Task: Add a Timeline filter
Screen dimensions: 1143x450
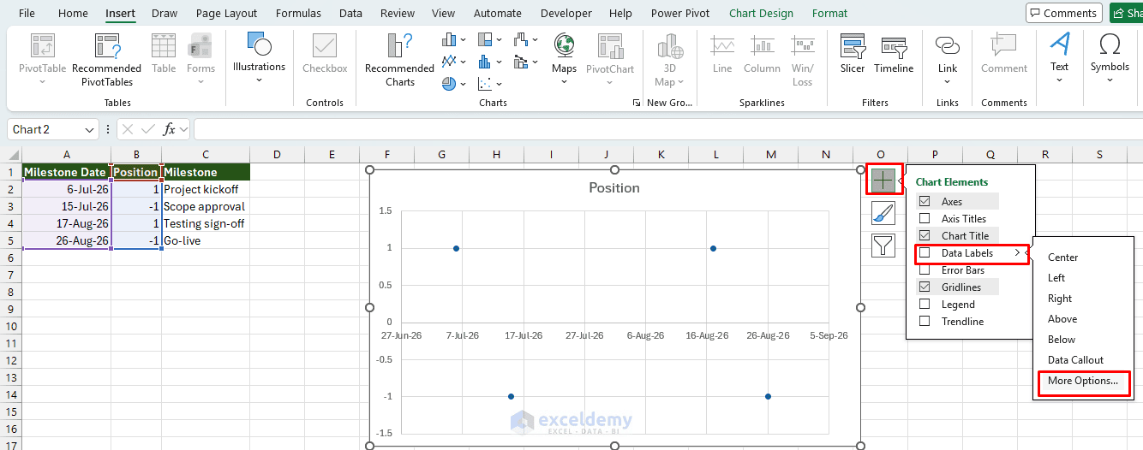Action: [894, 53]
